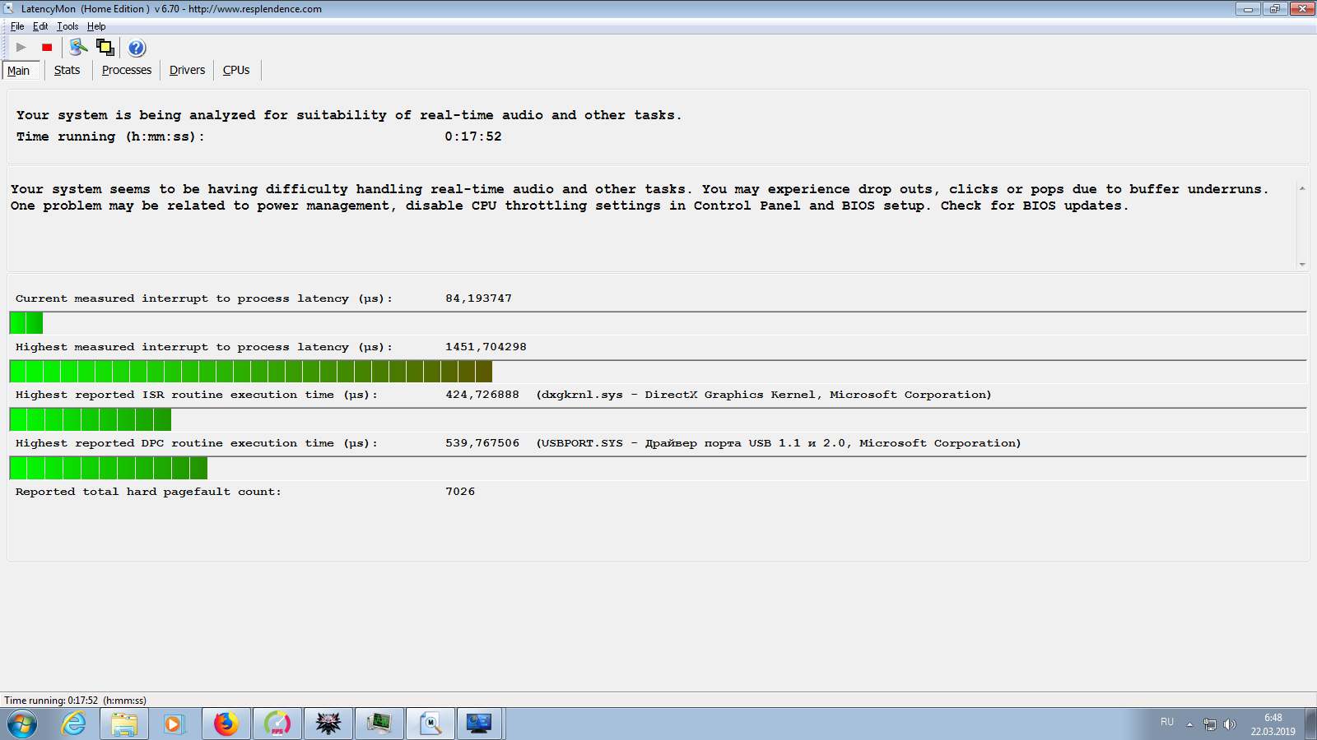Screen dimensions: 1317x740
Task: Click the RU language indicator
Action: coord(1167,722)
